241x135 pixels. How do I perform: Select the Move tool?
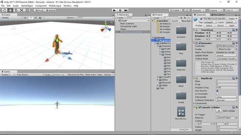coord(10,10)
